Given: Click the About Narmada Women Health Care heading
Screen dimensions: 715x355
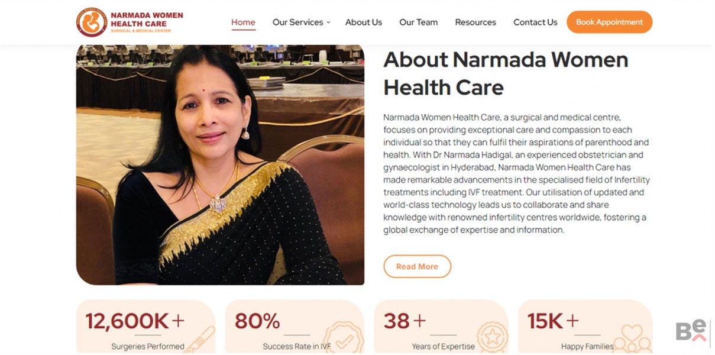Looking at the screenshot, I should 506,73.
